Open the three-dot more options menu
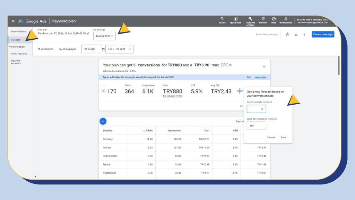Screen dimensions: 355x200 (304, 34)
